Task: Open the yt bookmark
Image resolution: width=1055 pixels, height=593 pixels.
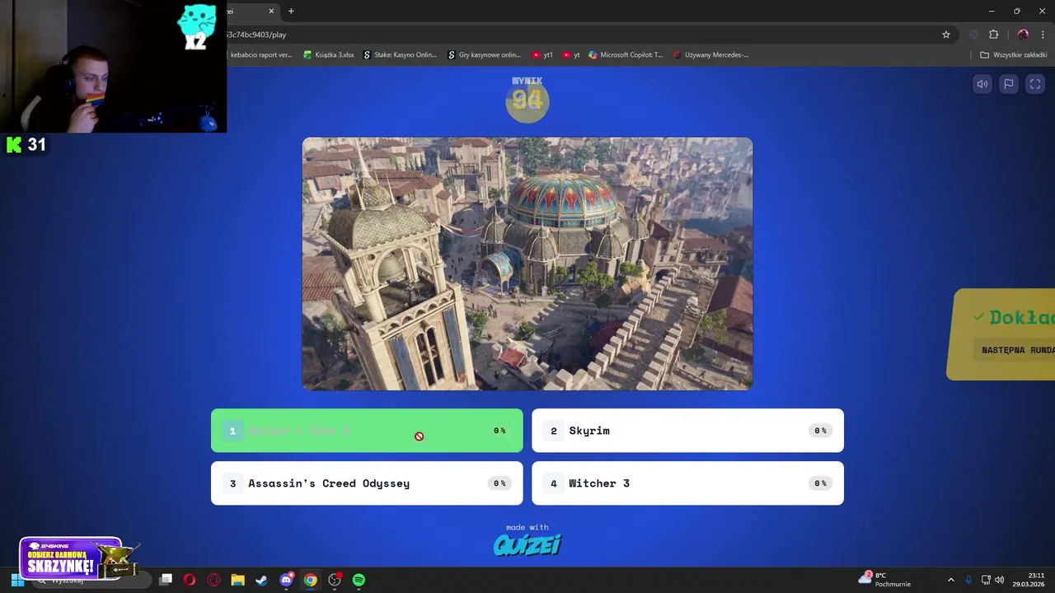Action: pos(571,55)
